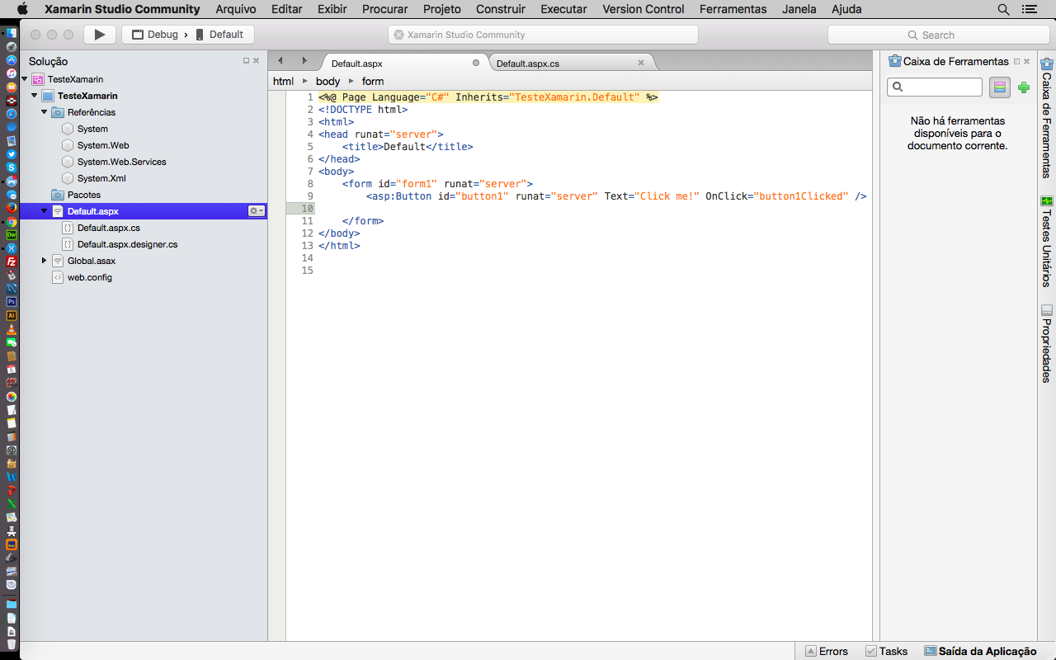
Task: Click the Run play button in toolbar
Action: pos(100,35)
